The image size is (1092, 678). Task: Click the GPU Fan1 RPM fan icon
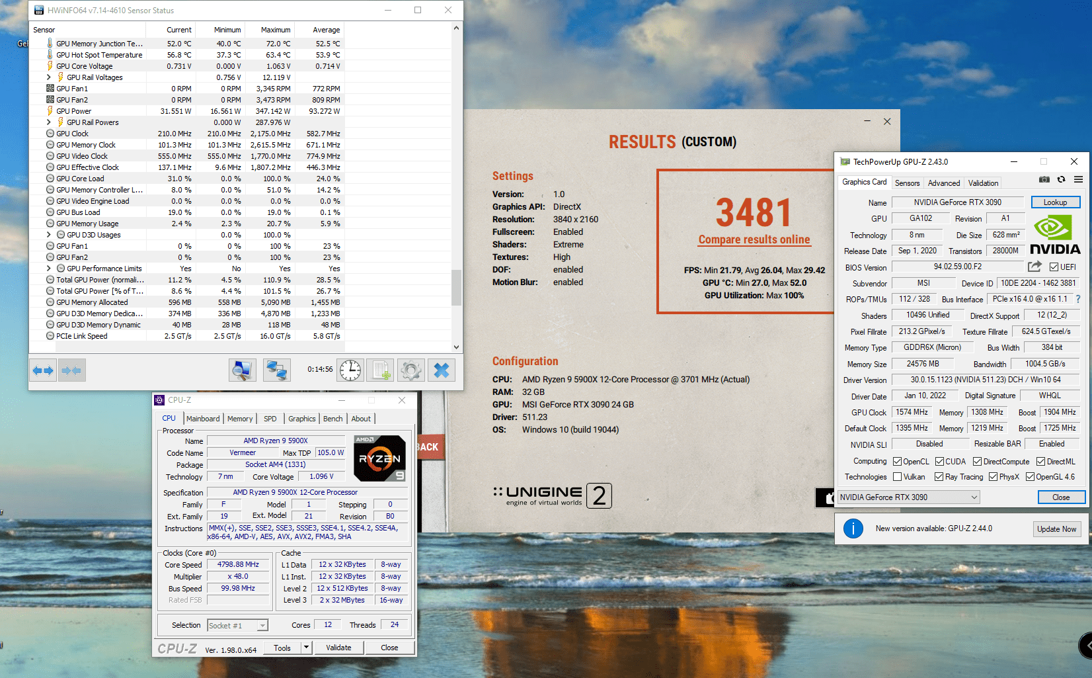pos(50,89)
